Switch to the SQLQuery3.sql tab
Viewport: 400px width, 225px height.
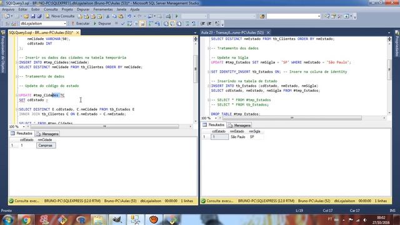tap(41, 32)
